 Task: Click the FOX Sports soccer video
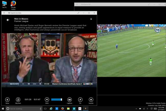coord(132,50)
